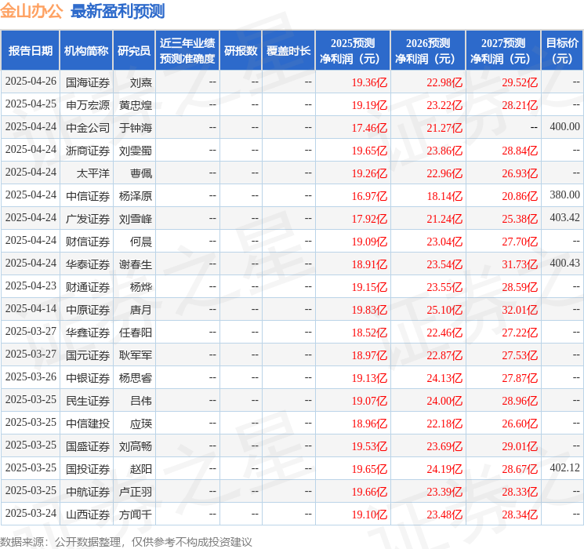Click the 金山办公 title text
The width and height of the screenshot is (584, 549).
(x=31, y=11)
